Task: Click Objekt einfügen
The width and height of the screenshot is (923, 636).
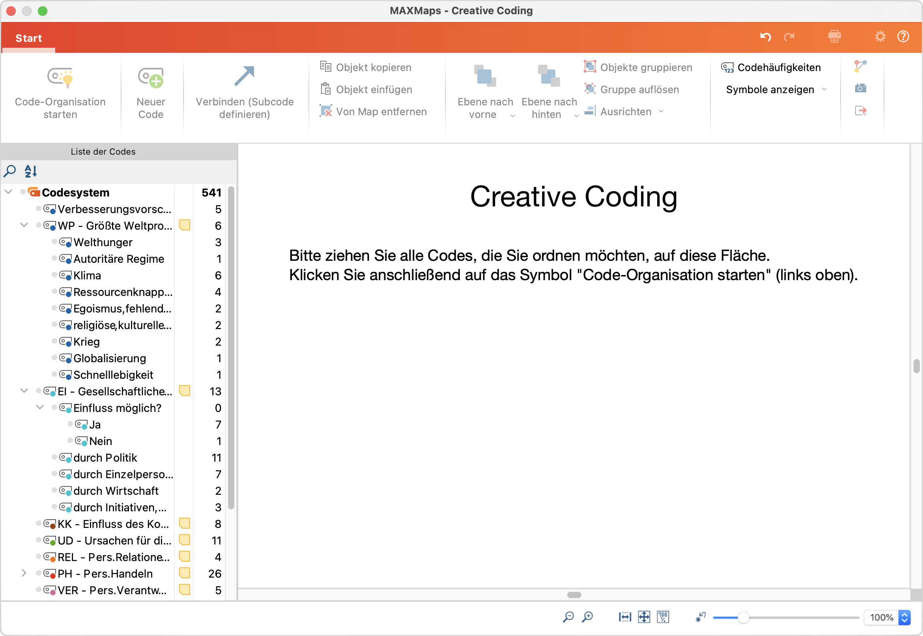Action: [x=366, y=89]
